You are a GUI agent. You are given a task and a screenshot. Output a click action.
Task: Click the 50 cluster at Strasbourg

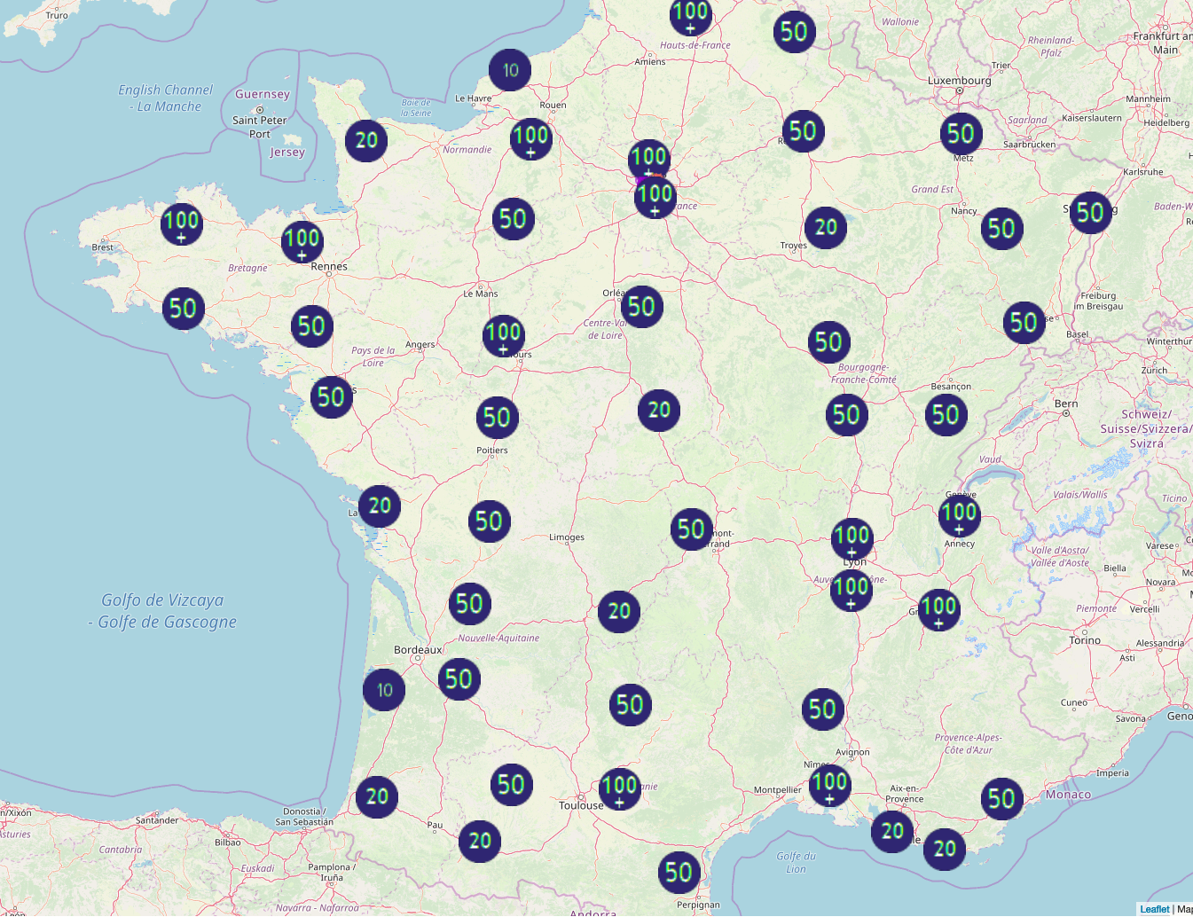1090,213
